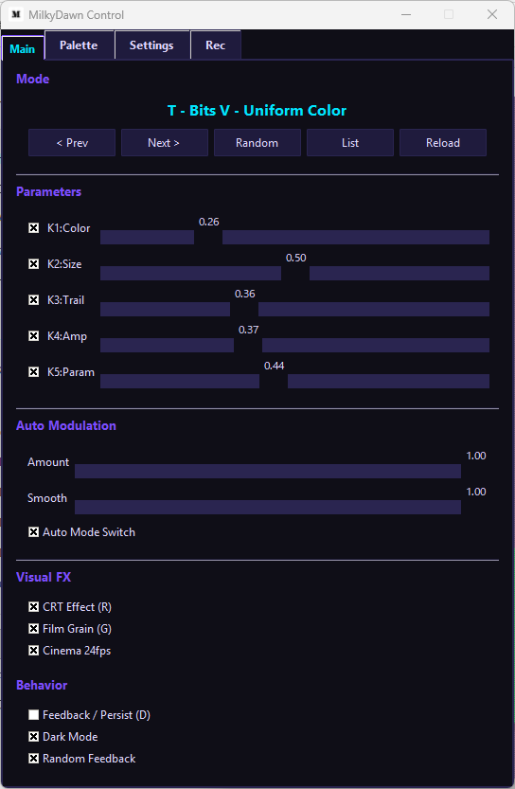Click the Visual FX heading
This screenshot has height=789, width=515.
pyautogui.click(x=44, y=577)
